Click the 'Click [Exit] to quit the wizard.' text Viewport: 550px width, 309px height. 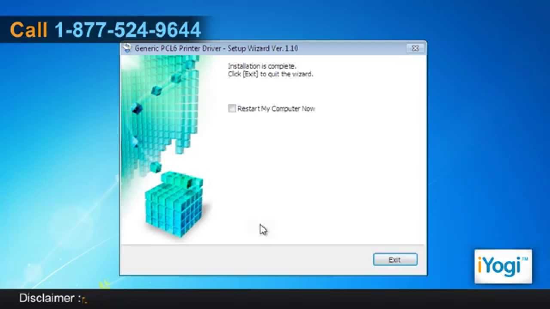pyautogui.click(x=270, y=74)
